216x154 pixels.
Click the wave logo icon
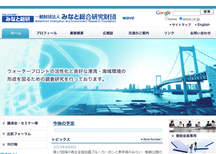point(128,18)
